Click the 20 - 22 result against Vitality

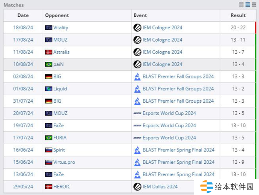coord(238,28)
